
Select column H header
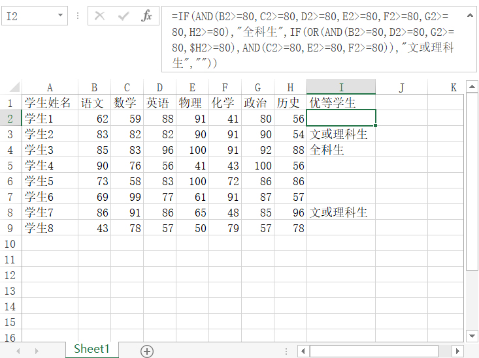291,87
